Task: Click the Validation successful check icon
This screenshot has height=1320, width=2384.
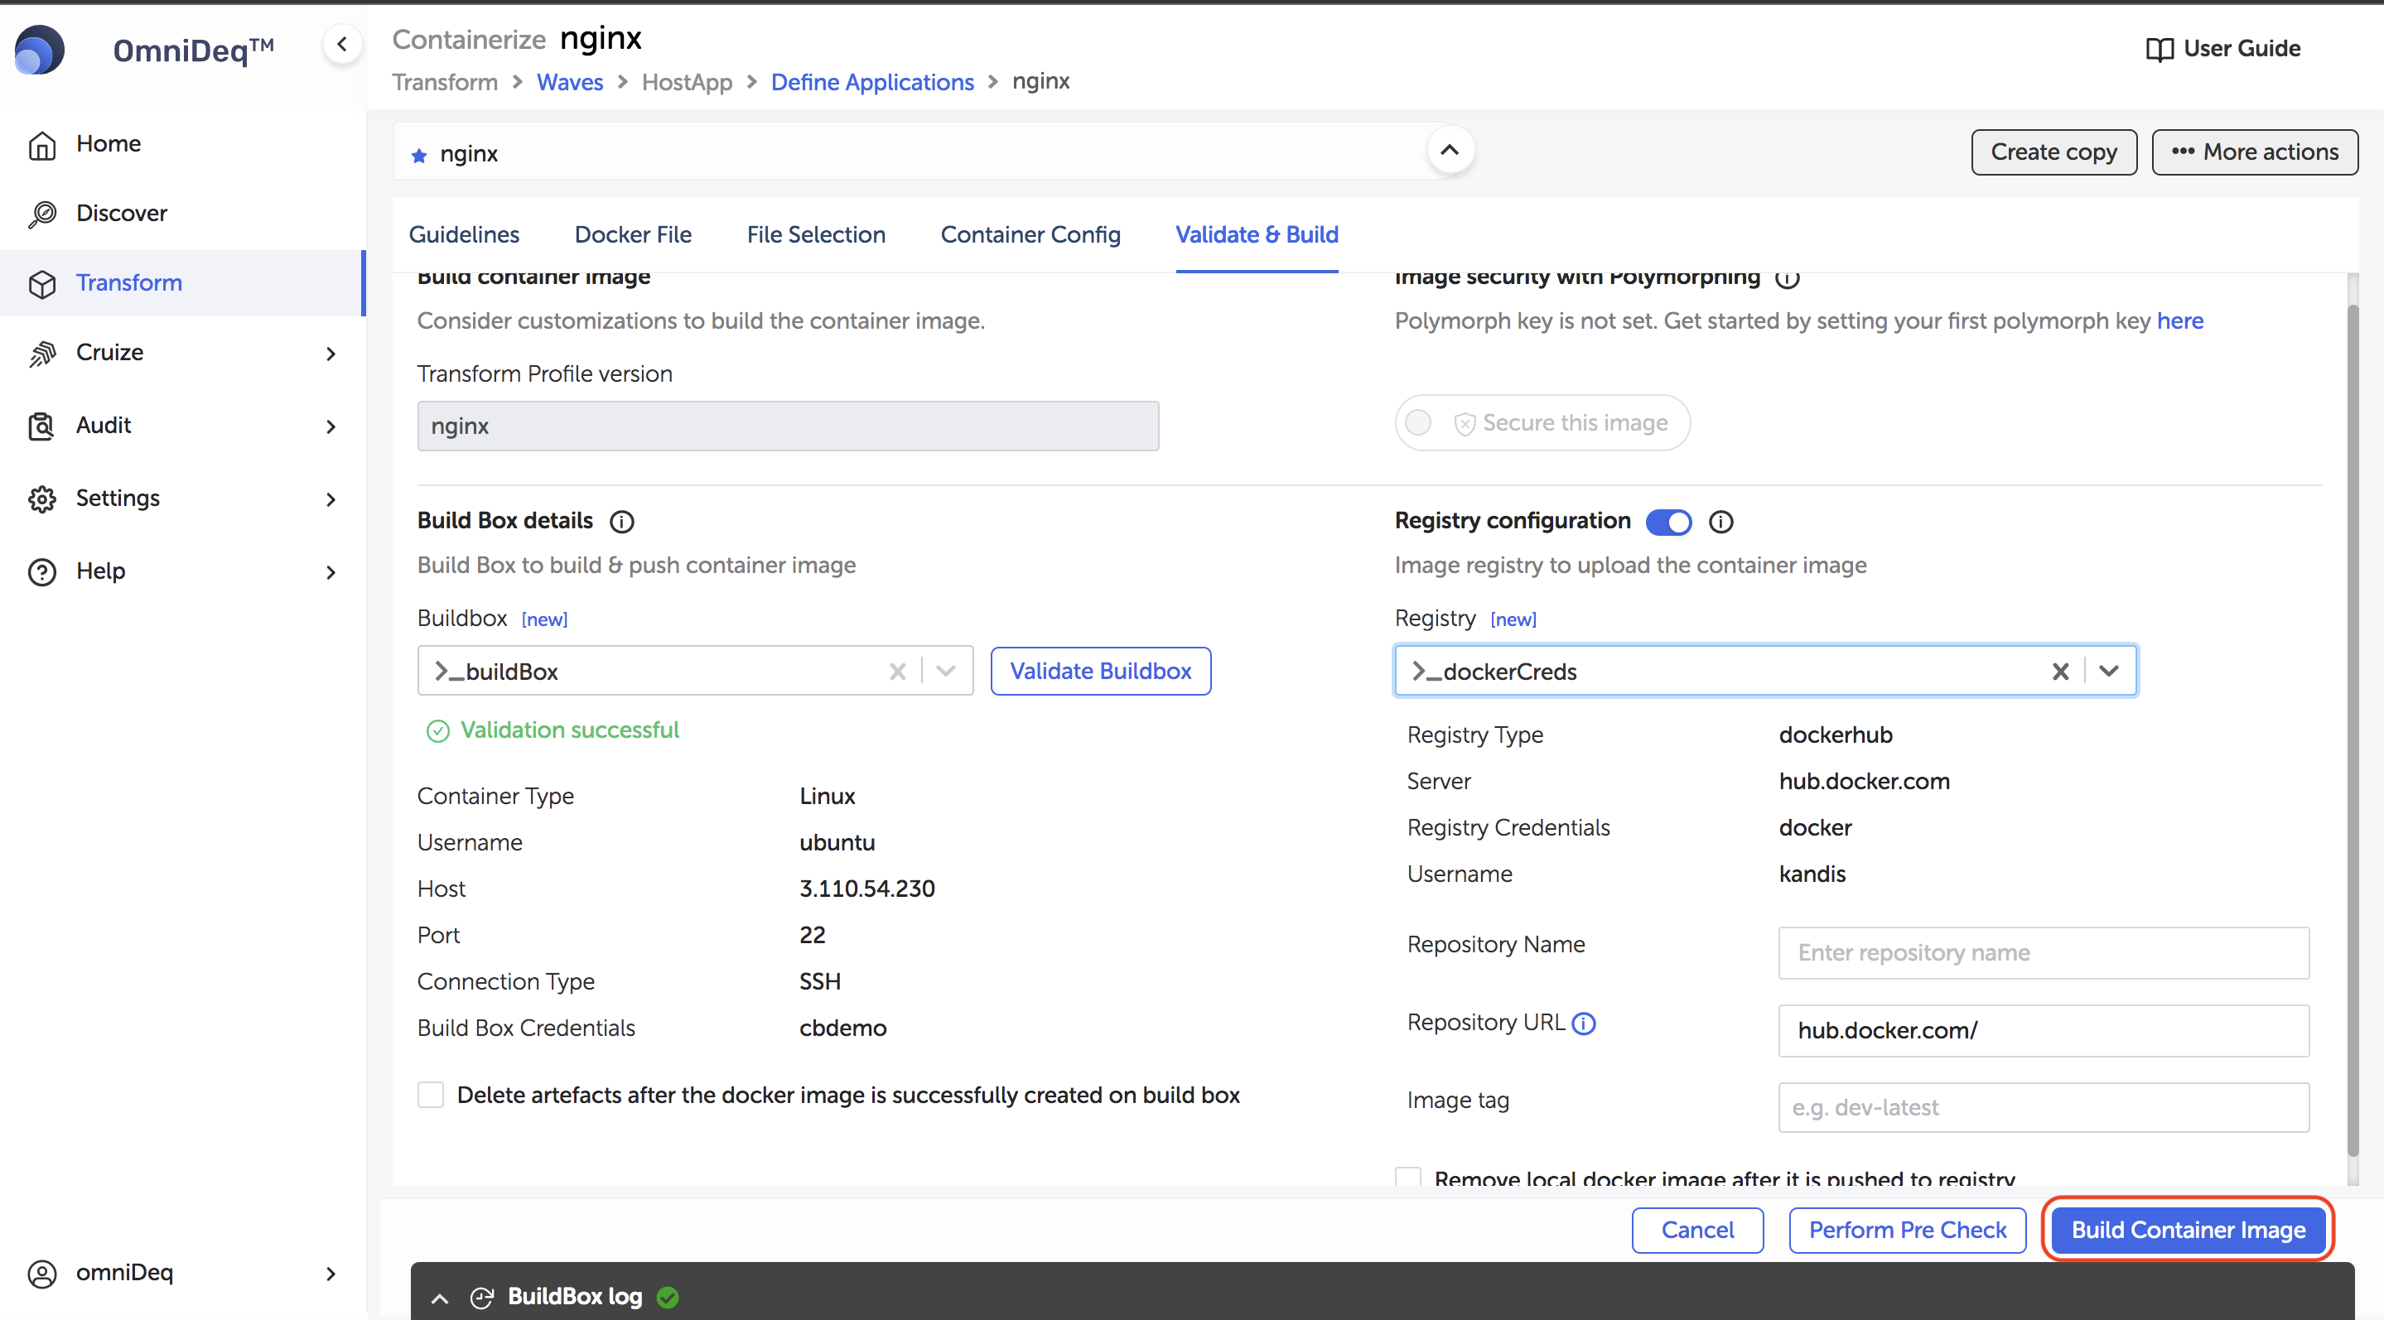Action: (437, 732)
